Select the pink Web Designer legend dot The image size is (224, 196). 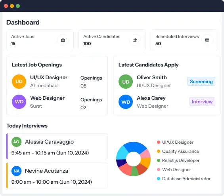tap(159, 169)
